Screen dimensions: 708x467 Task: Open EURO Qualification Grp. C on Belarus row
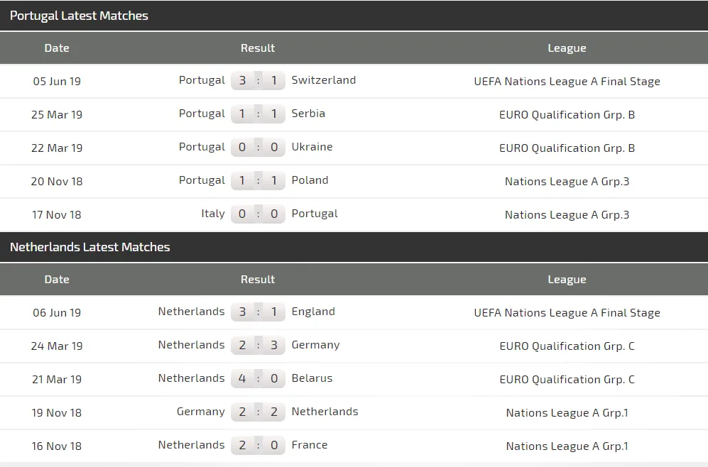tap(567, 380)
